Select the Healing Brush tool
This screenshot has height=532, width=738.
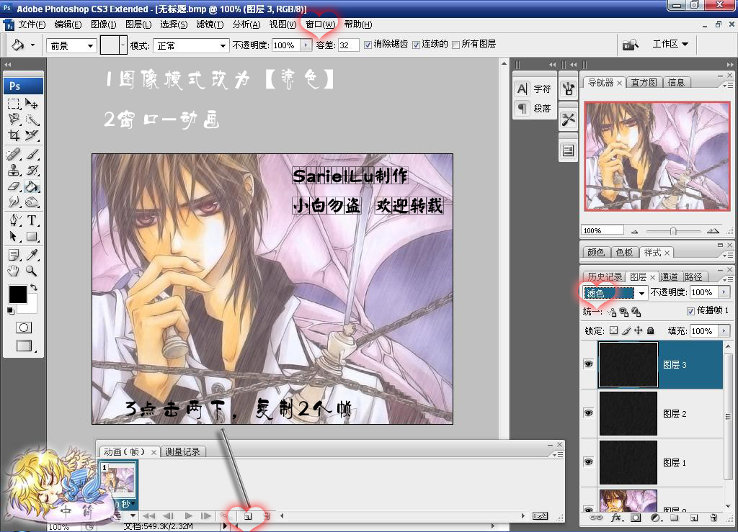[x=14, y=154]
